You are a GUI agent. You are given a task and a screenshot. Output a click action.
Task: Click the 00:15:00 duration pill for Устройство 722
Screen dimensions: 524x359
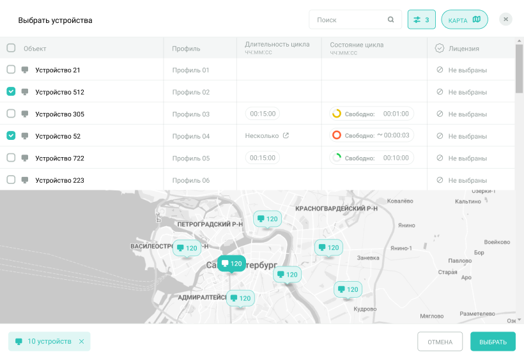(263, 158)
